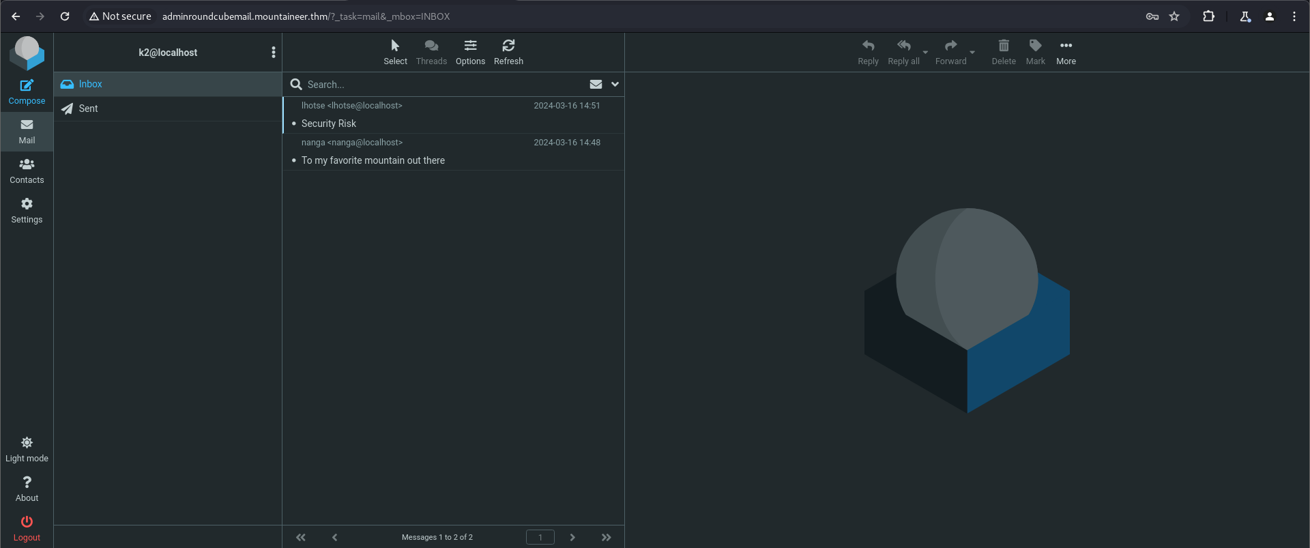Toggle Light mode theme
The width and height of the screenshot is (1310, 548).
(x=27, y=449)
